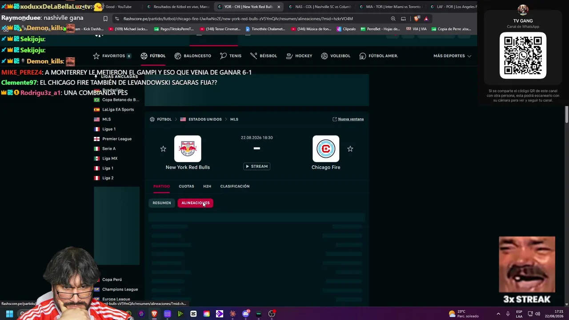
Task: Select the Hockey sport tab
Action: [299, 56]
